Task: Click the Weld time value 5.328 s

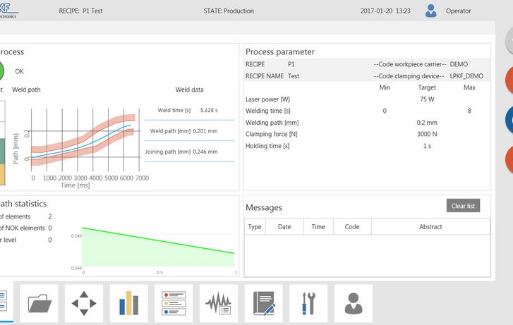Action: (x=209, y=110)
